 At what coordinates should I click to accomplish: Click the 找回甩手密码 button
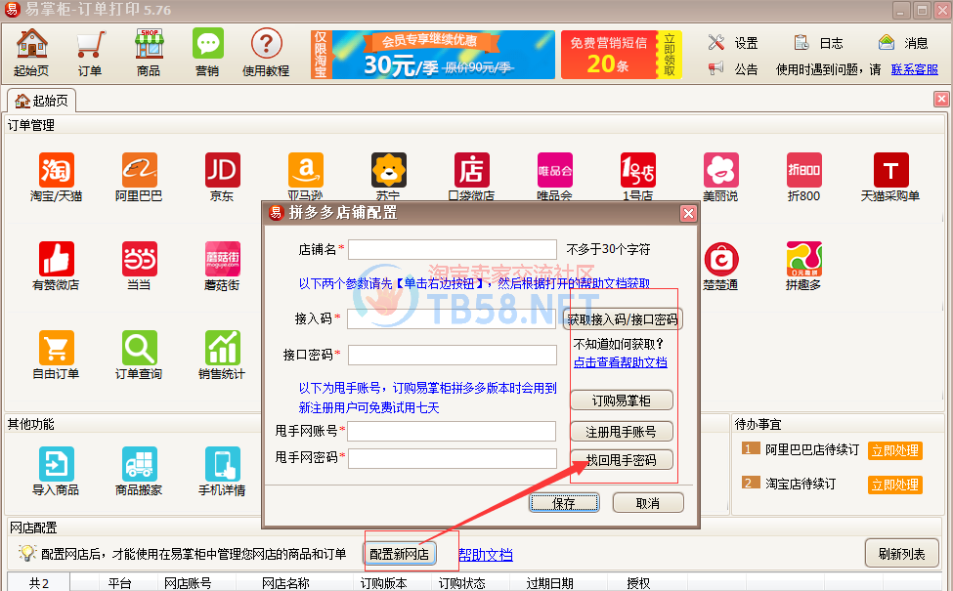621,460
